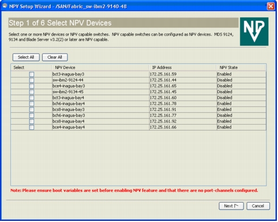The height and width of the screenshot is (222, 278).
Task: Click Disabled state for sw-ibm2-9124-44
Action: click(x=225, y=80)
